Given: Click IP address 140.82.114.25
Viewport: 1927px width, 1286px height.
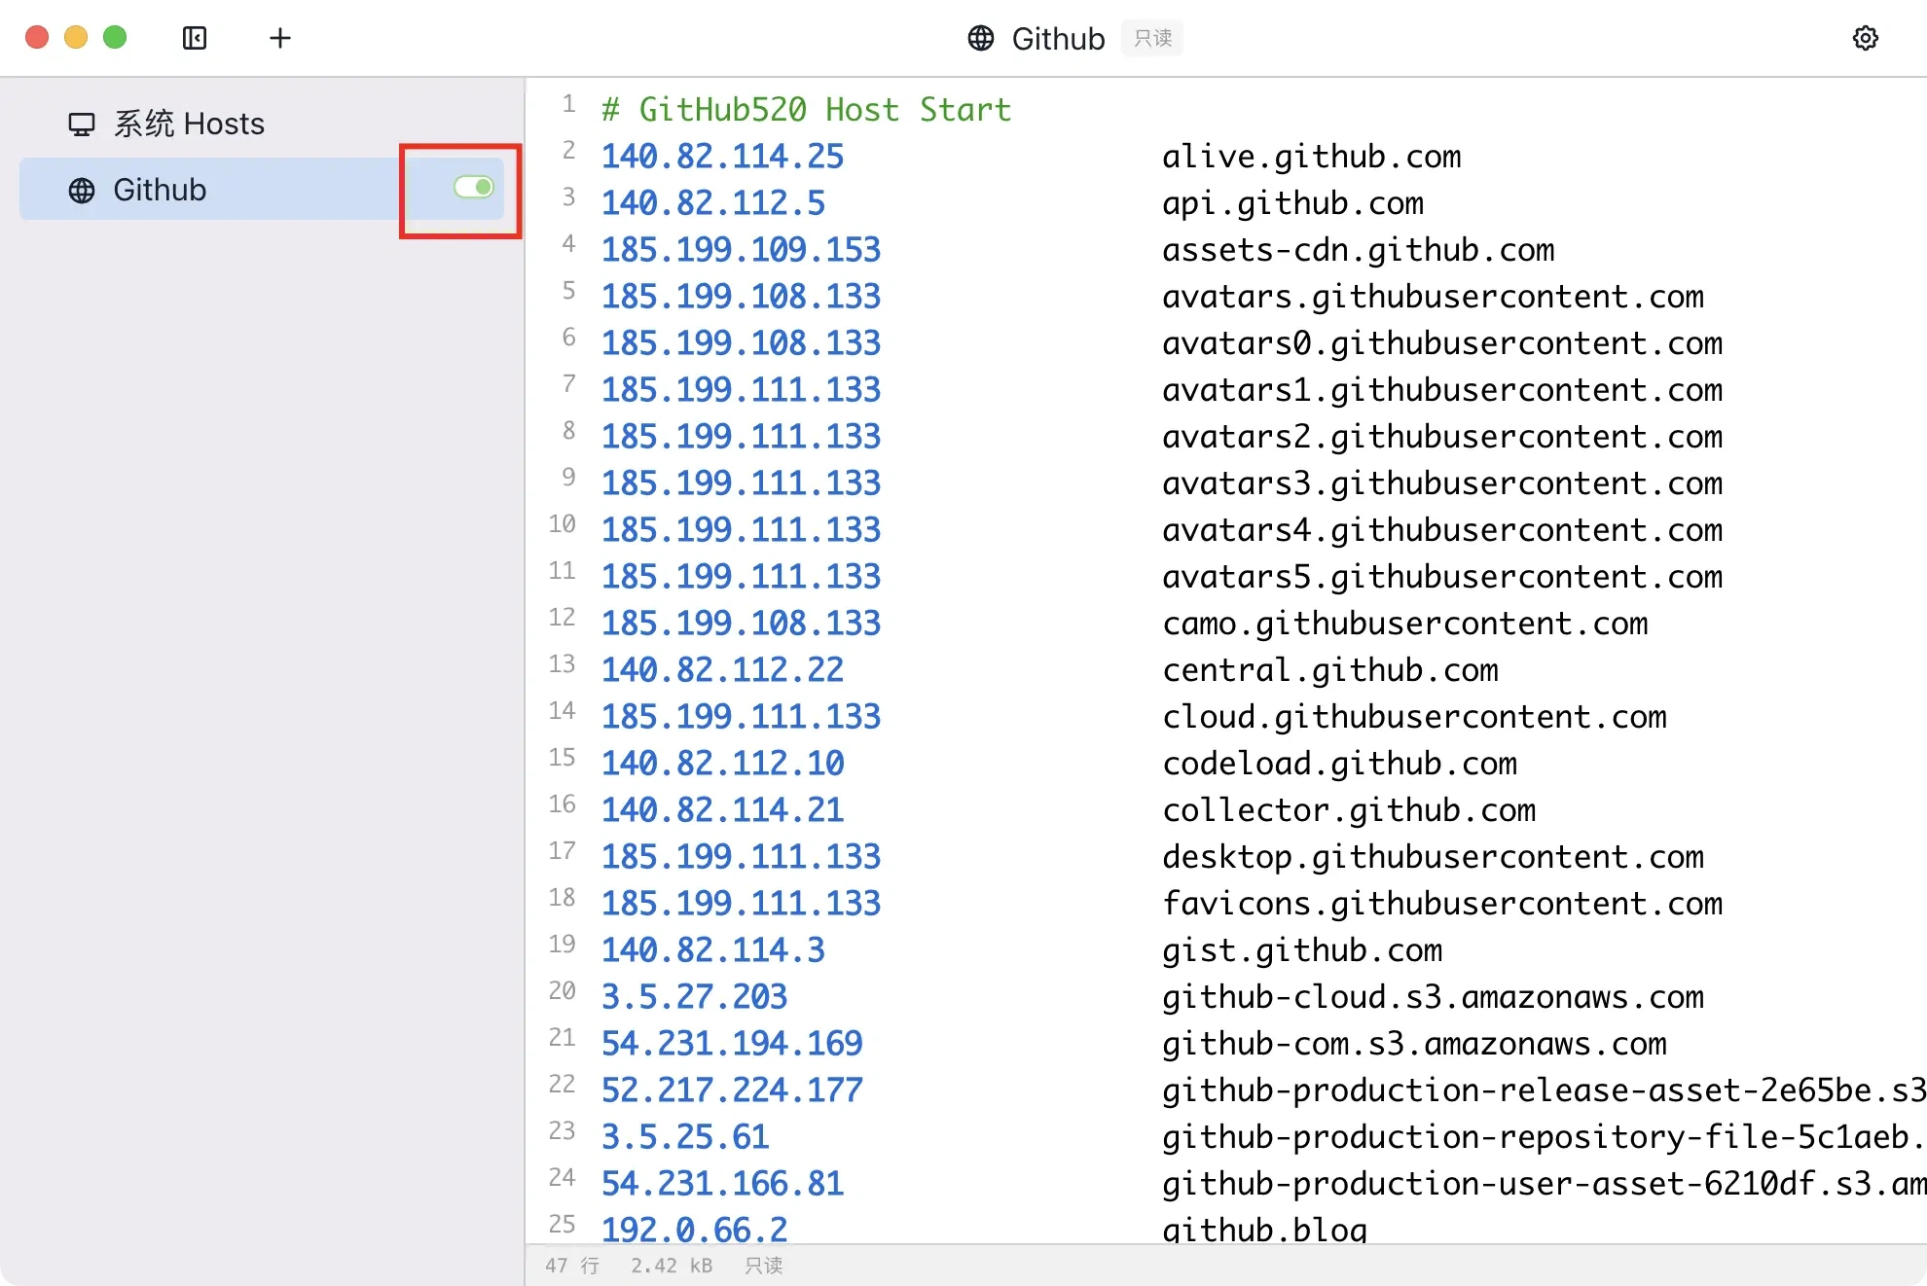Looking at the screenshot, I should pos(722,156).
